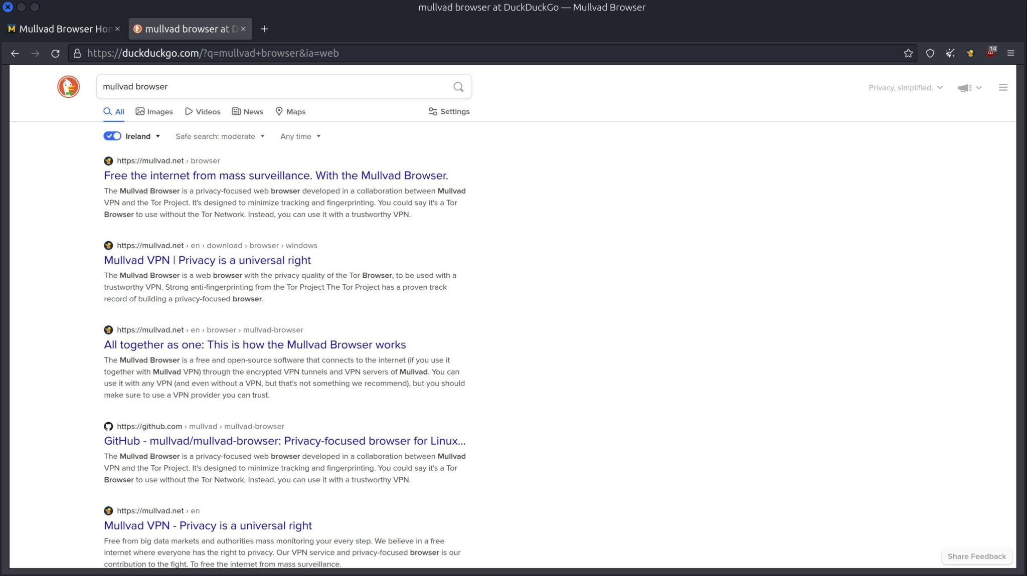
Task: Click the magnifier search button
Action: 458,87
